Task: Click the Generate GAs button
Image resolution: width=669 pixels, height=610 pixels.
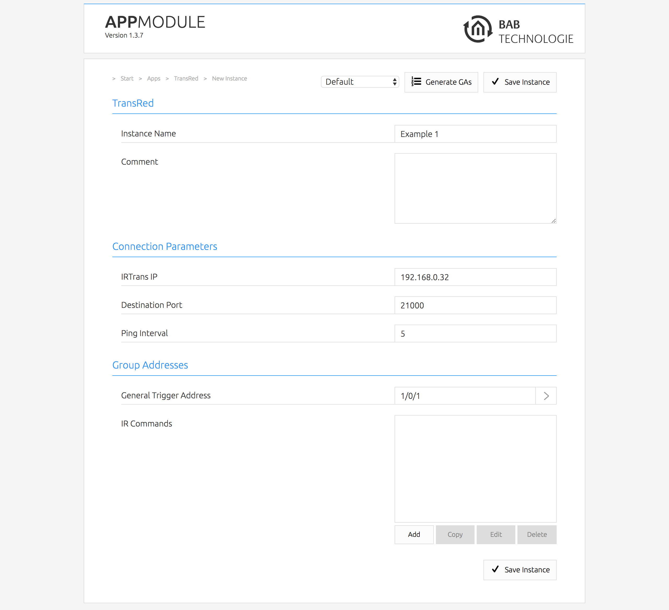Action: (441, 82)
